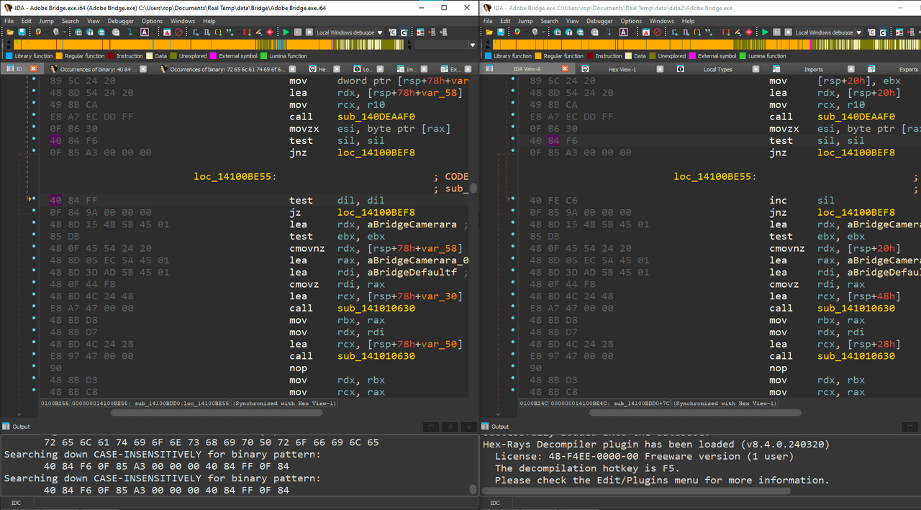921x510 pixels.
Task: Click the purple 'A' text view icon, left window
Action: click(x=144, y=32)
